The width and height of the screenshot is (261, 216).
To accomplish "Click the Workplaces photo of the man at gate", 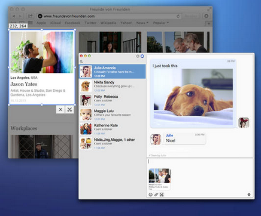I will pos(42,147).
